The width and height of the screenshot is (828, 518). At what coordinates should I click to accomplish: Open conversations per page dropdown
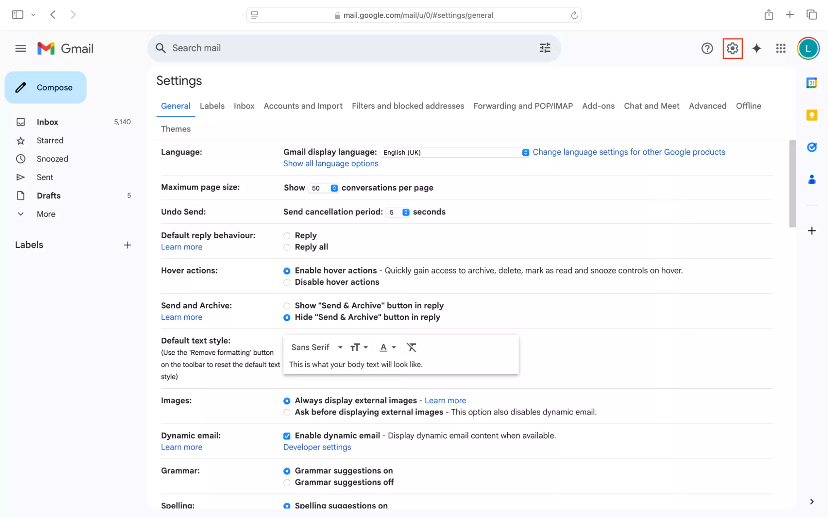pos(323,188)
